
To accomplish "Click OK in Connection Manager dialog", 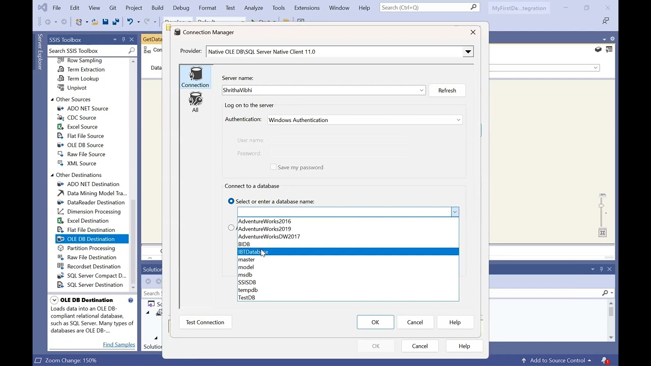I will click(x=375, y=322).
